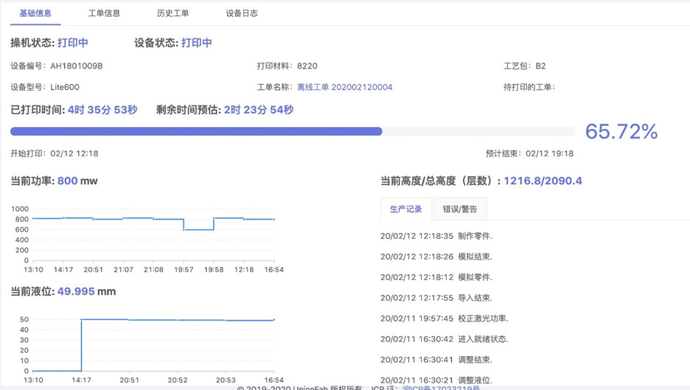Click the print progress bar
690x390 pixels.
[293, 131]
